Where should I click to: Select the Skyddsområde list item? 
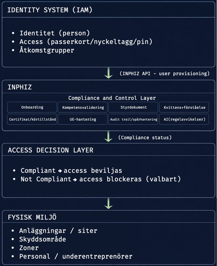tap(43, 239)
